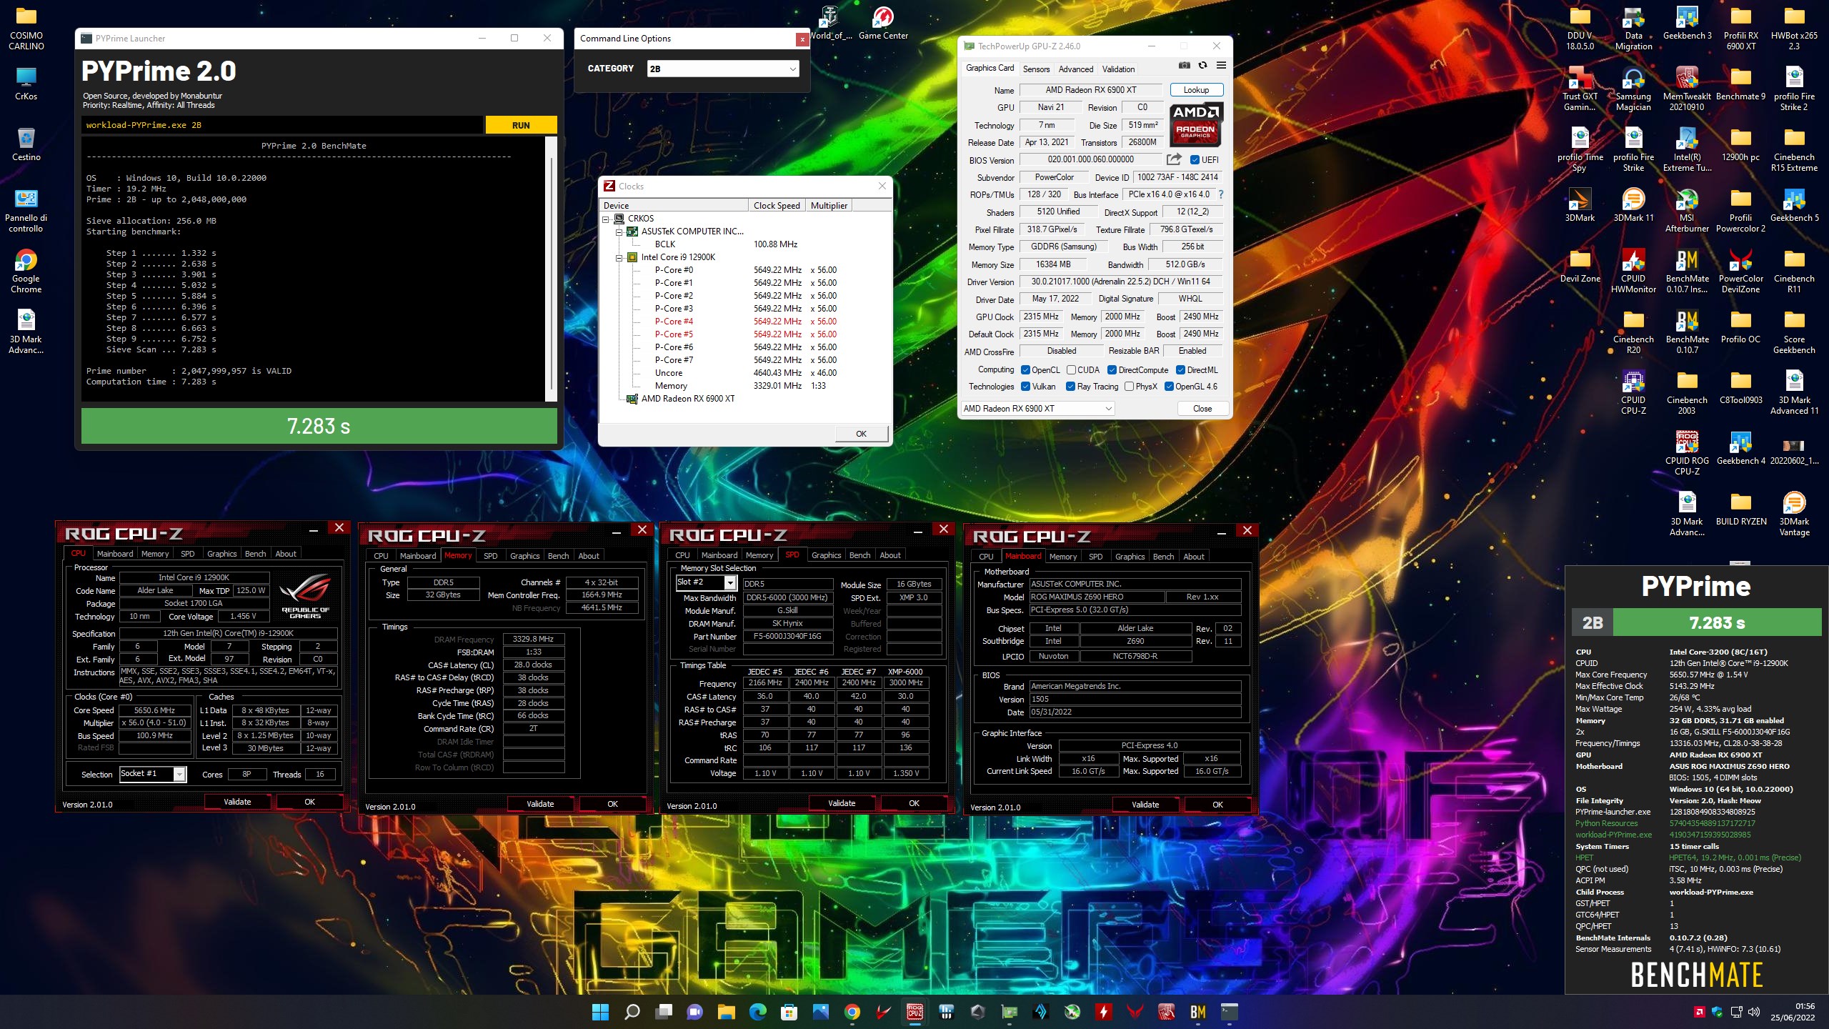This screenshot has width=1829, height=1029.
Task: Open the GPU selector dropdown in GPU-Z
Action: pyautogui.click(x=1037, y=409)
